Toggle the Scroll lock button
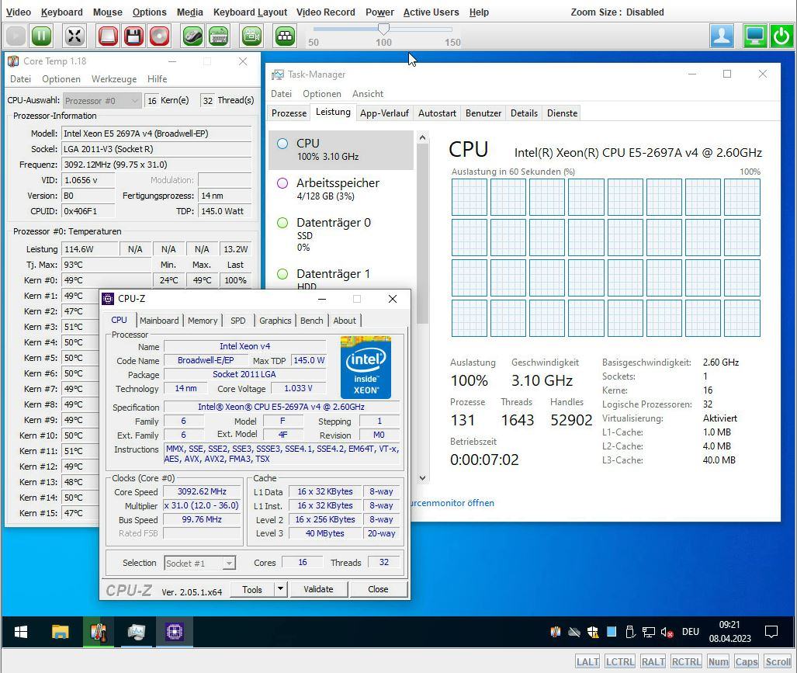This screenshot has width=797, height=673. click(x=778, y=661)
